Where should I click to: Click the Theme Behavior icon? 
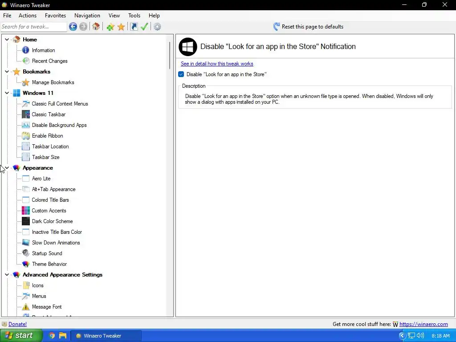[x=25, y=264]
